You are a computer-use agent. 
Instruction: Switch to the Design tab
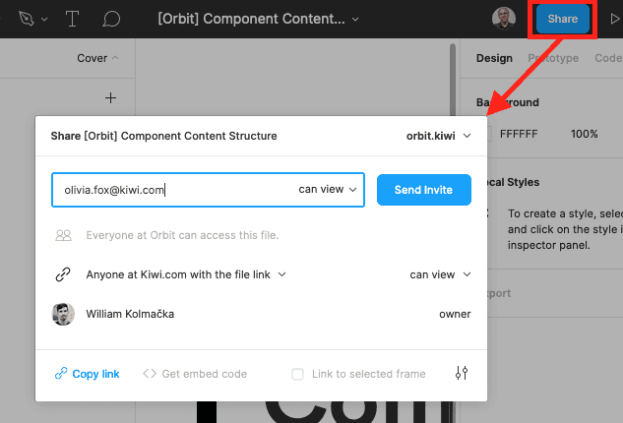[x=494, y=58]
